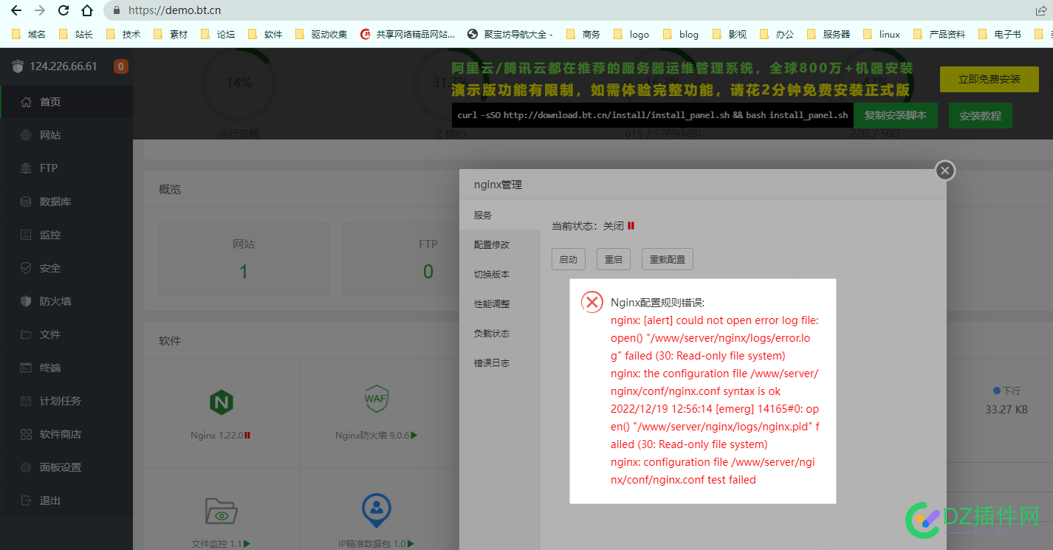This screenshot has height=550, width=1053.
Task: Click the Nginx防火墙 WAF icon
Action: pos(377,399)
